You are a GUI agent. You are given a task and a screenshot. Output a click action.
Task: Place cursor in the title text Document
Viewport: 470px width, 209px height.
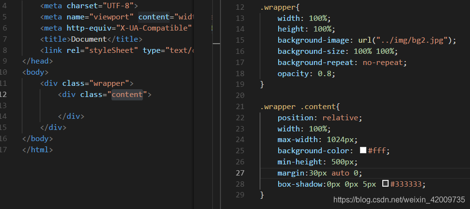tap(89, 39)
